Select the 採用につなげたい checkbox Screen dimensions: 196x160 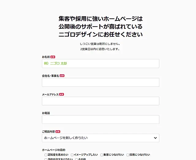[128, 155]
